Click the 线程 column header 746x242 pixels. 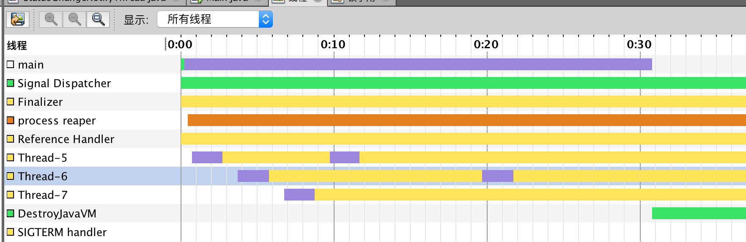click(x=17, y=45)
